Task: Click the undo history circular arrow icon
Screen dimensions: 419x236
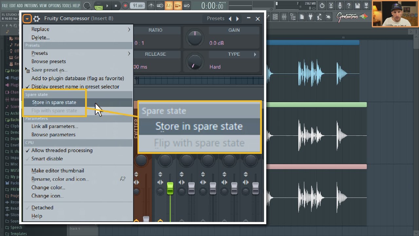Action: (x=322, y=6)
